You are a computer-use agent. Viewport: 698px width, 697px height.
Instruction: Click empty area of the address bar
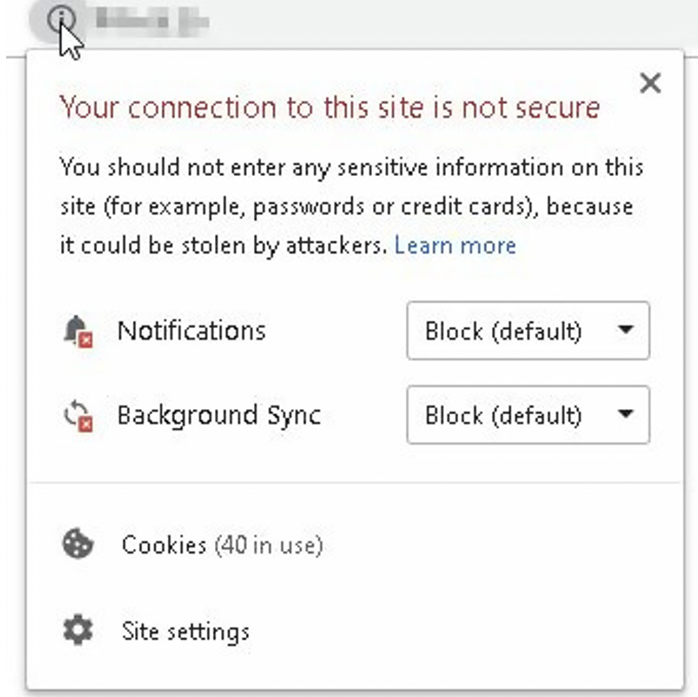coord(445,20)
